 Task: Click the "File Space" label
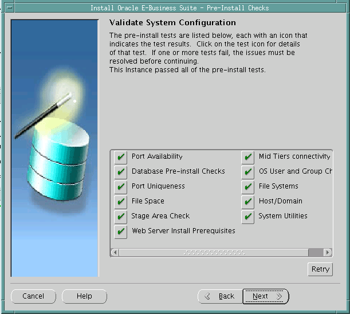click(148, 201)
